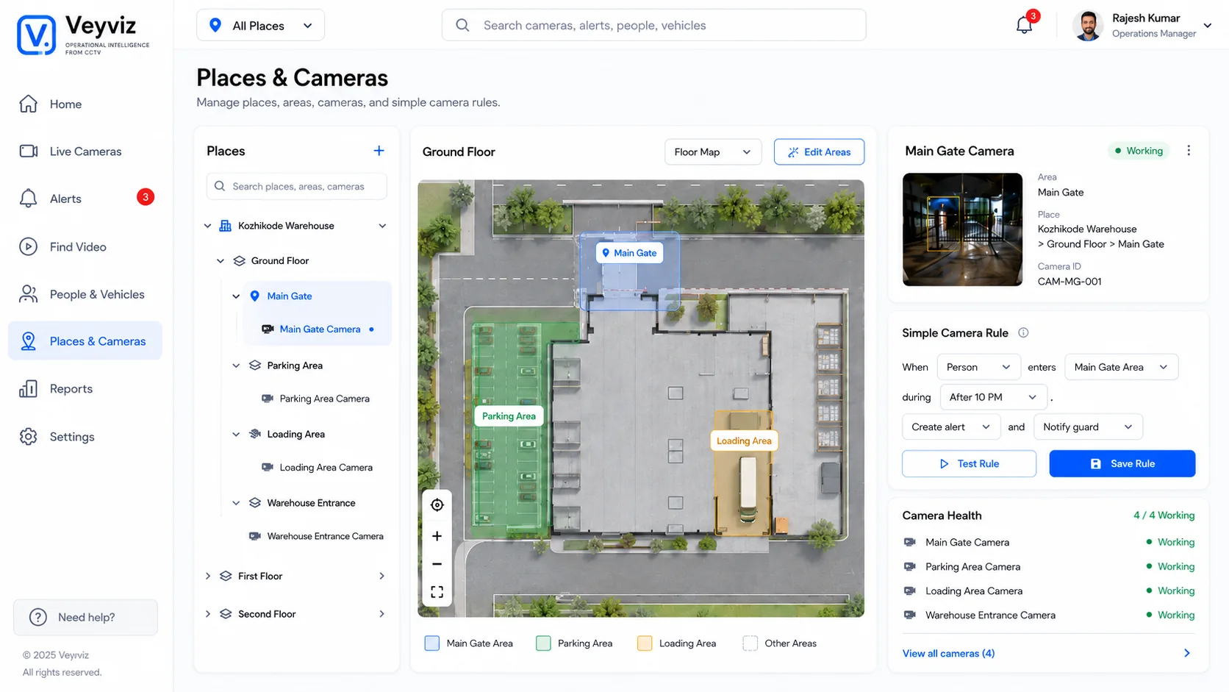Screen dimensions: 1229x692
Task: Collapse the Ground Floor tree node
Action: (220, 261)
